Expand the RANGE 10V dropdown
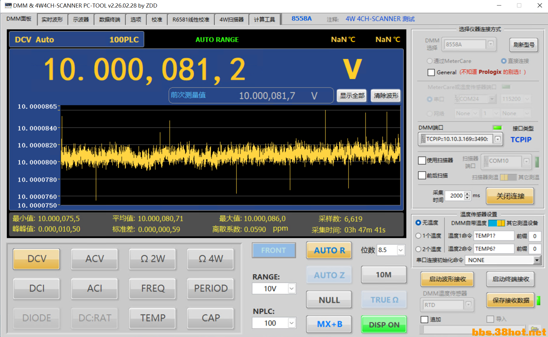548x337 pixels. tap(291, 288)
